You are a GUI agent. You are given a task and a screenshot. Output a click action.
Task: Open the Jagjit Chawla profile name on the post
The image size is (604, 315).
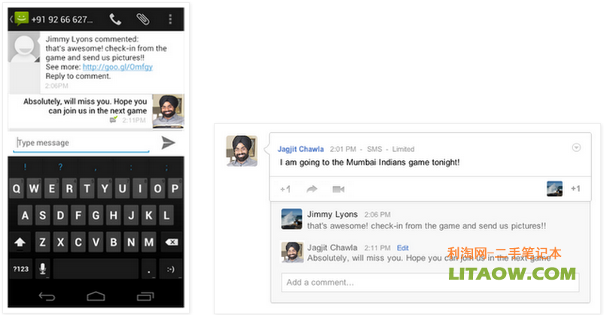click(x=300, y=149)
